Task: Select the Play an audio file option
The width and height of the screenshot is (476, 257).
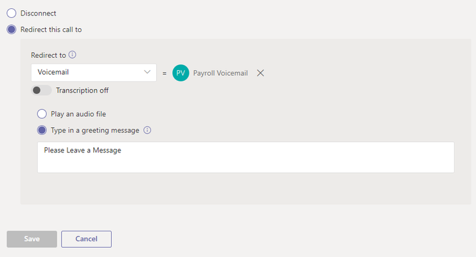Action: pos(42,114)
